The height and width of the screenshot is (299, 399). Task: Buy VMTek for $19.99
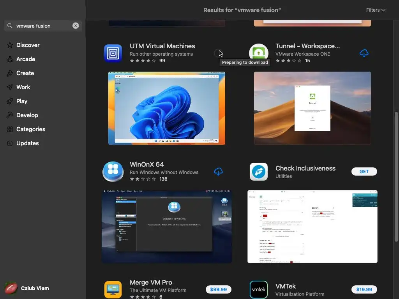coord(364,289)
